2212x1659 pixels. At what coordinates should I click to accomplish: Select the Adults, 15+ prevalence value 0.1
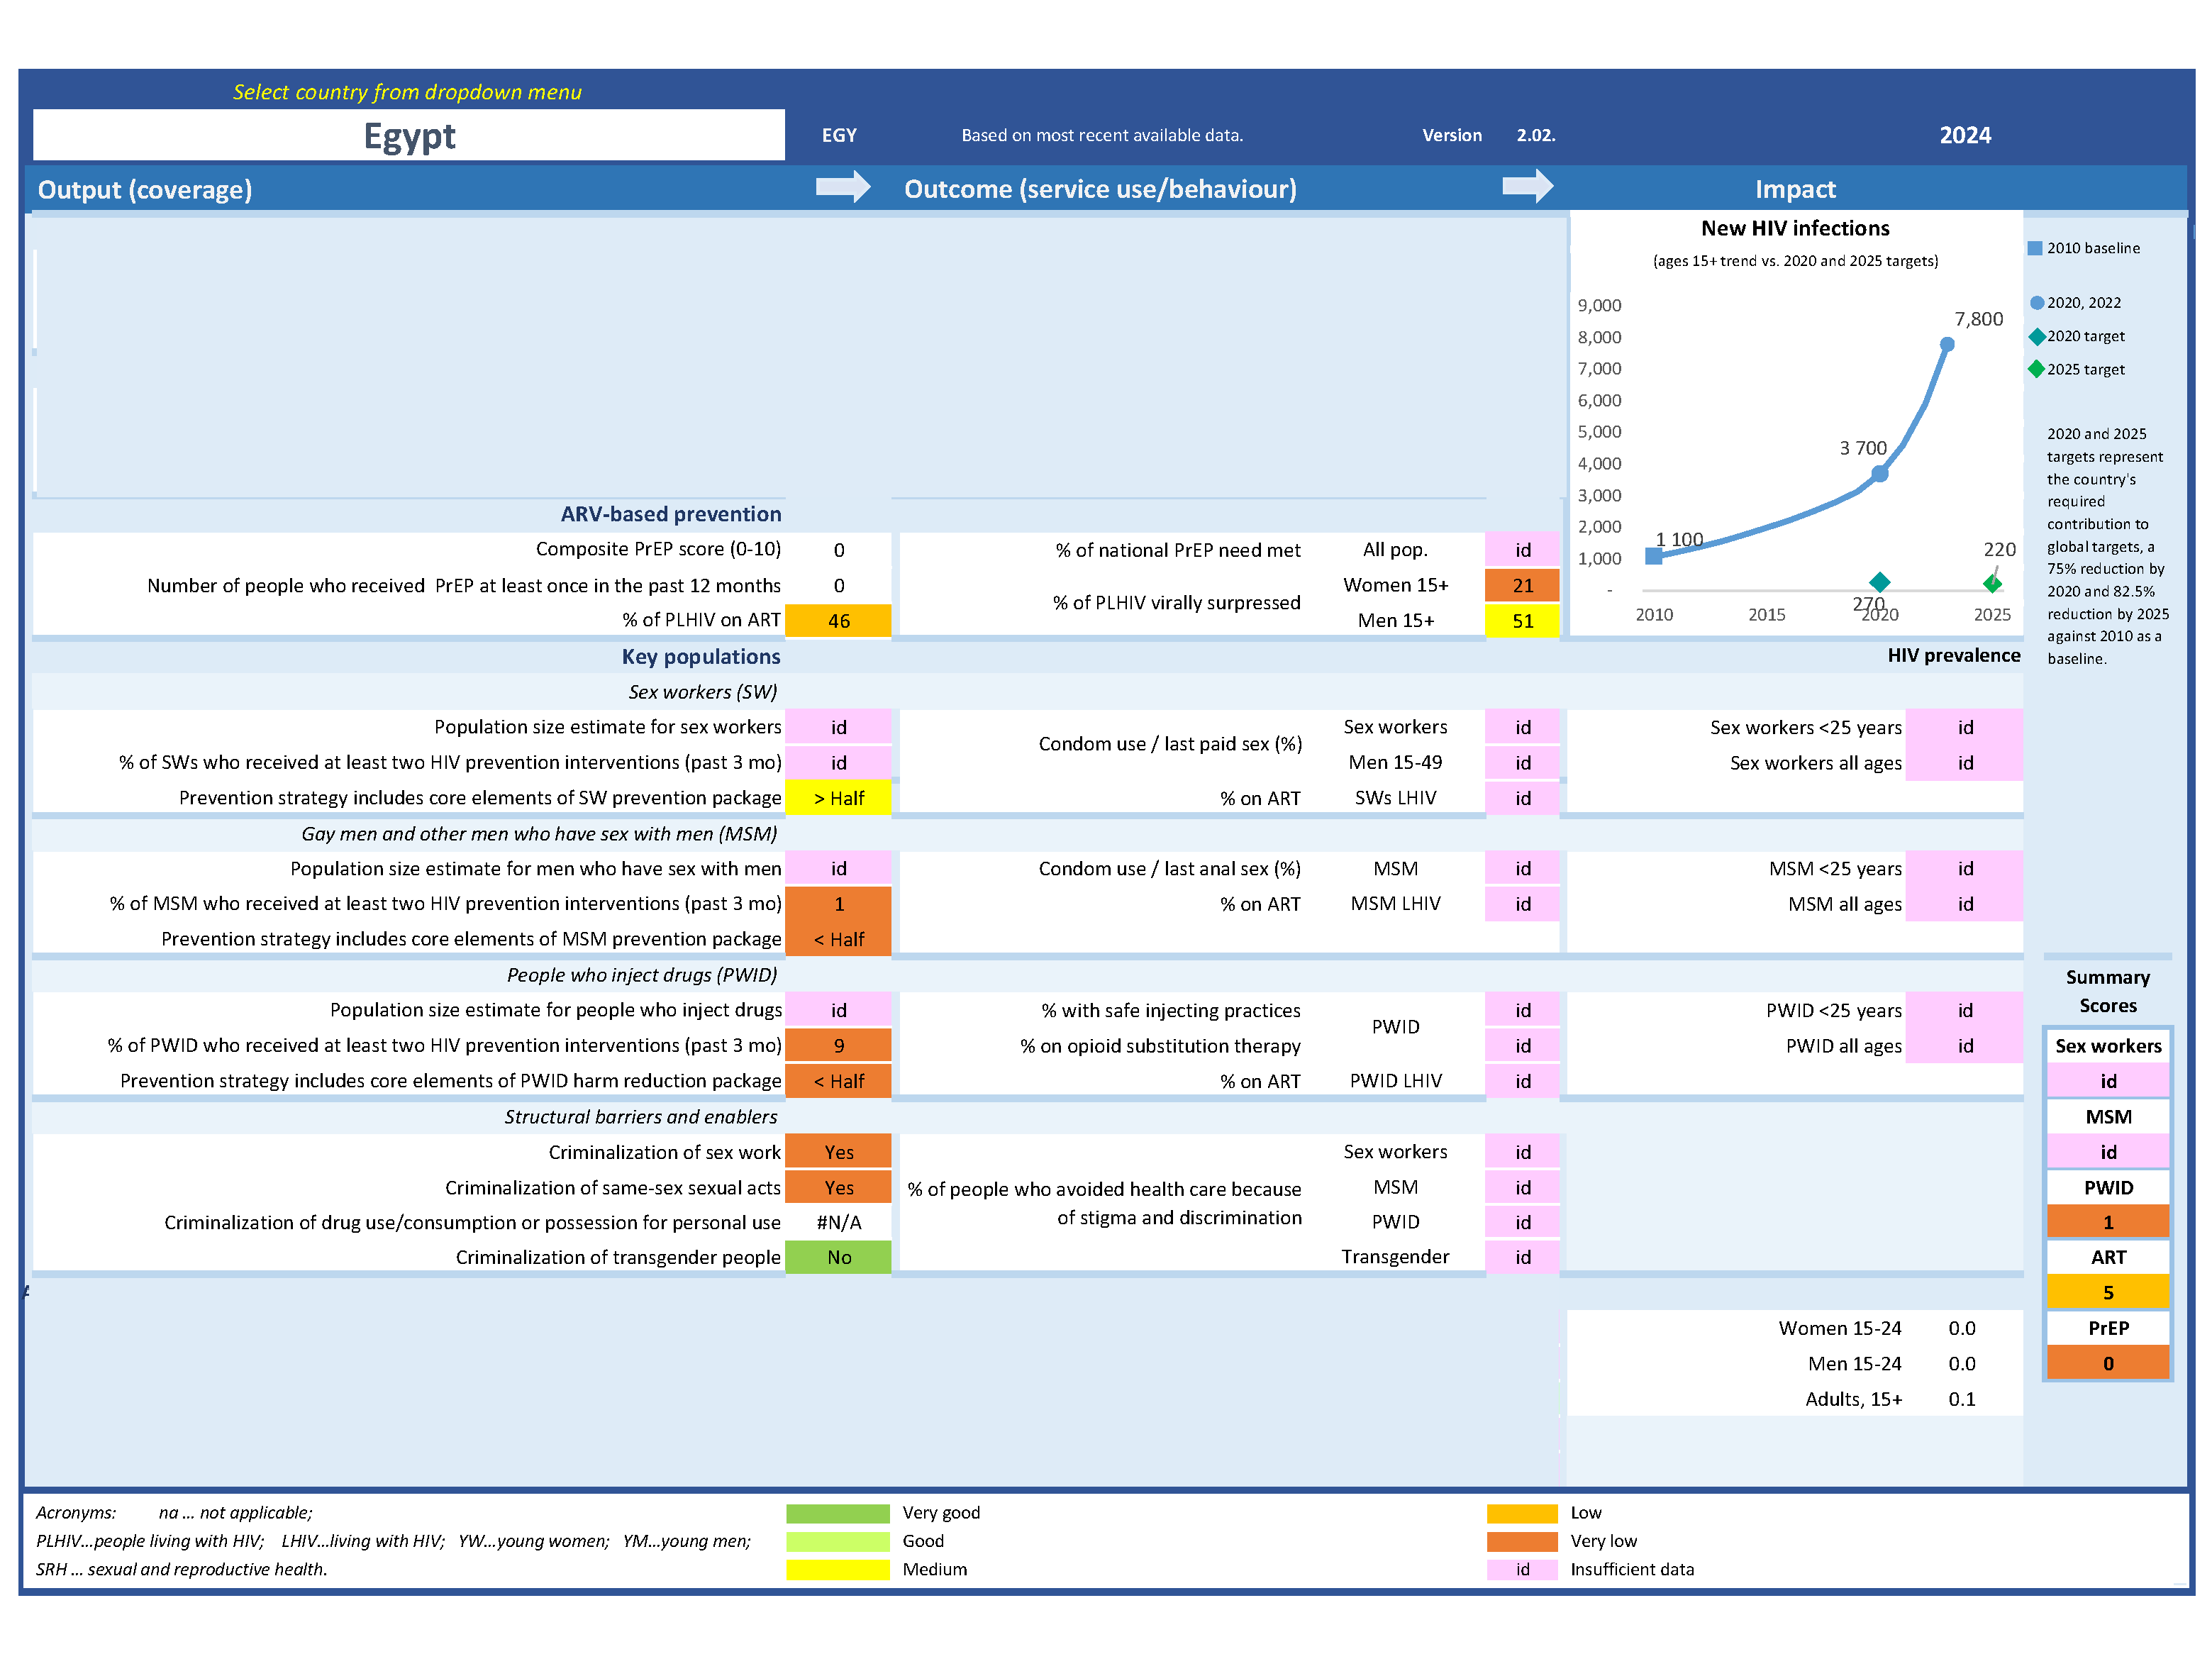tap(1962, 1399)
